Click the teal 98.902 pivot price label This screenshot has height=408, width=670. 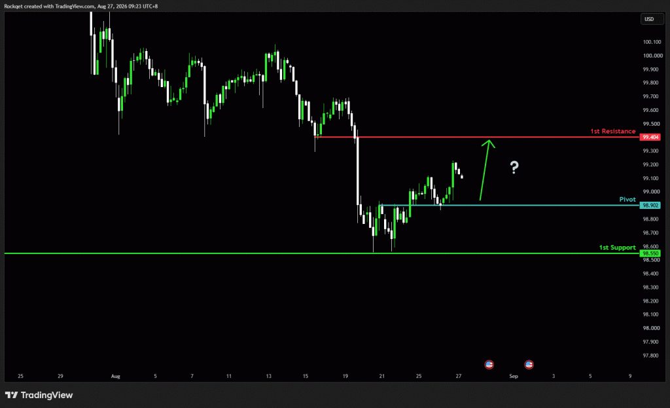coord(650,205)
